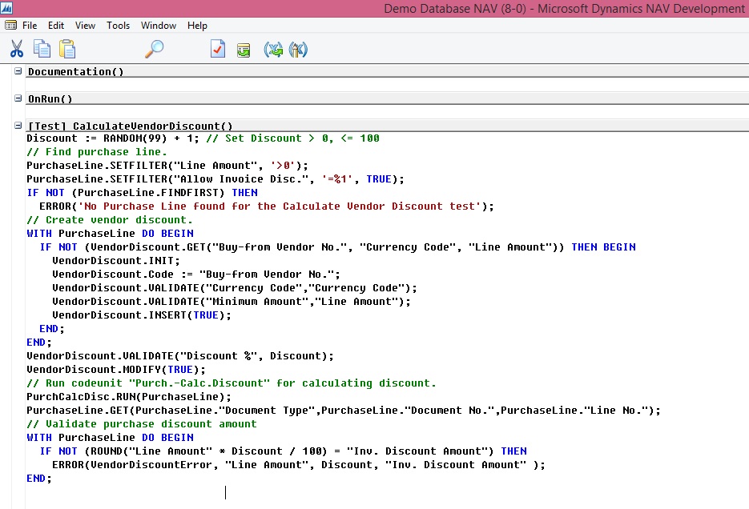Open Find with the magnifying glass icon
This screenshot has height=509, width=749.
tap(154, 50)
